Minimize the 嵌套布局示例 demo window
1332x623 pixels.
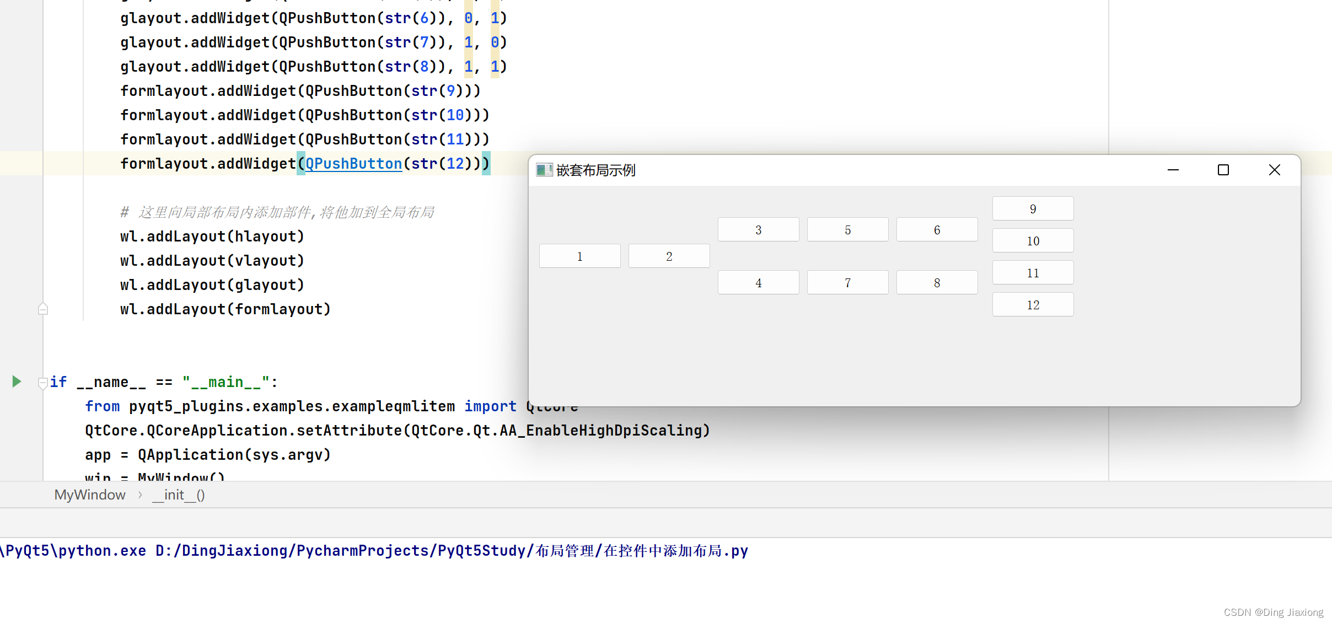1173,170
